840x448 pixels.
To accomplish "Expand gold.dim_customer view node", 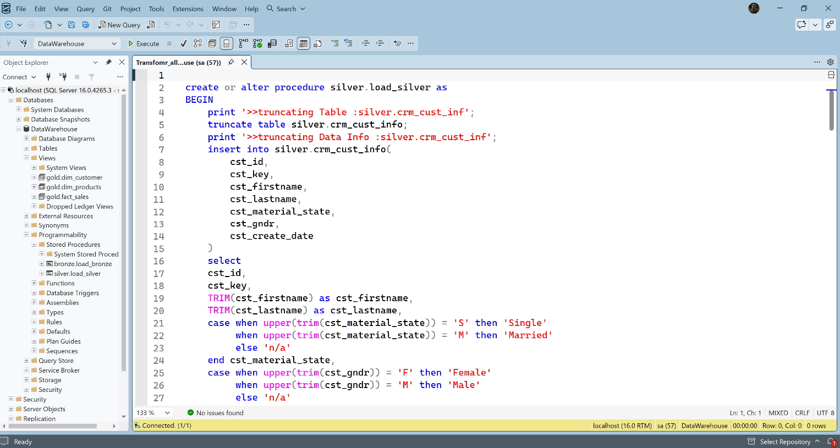I will 34,177.
